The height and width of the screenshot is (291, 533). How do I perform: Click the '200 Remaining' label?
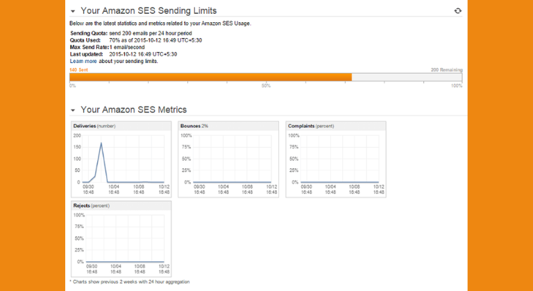pyautogui.click(x=446, y=70)
